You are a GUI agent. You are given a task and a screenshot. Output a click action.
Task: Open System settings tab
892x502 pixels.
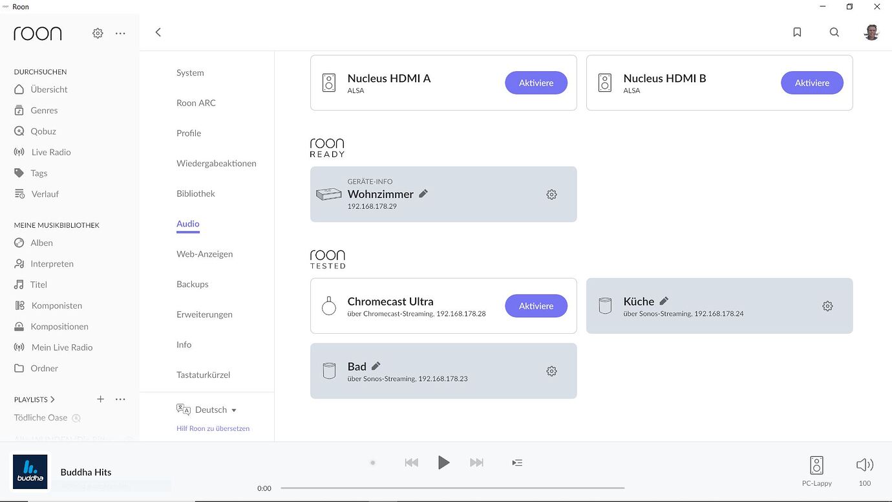[190, 72]
